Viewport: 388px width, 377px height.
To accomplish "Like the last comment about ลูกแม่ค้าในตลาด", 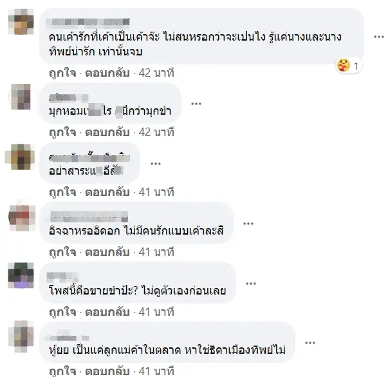I will pos(62,371).
